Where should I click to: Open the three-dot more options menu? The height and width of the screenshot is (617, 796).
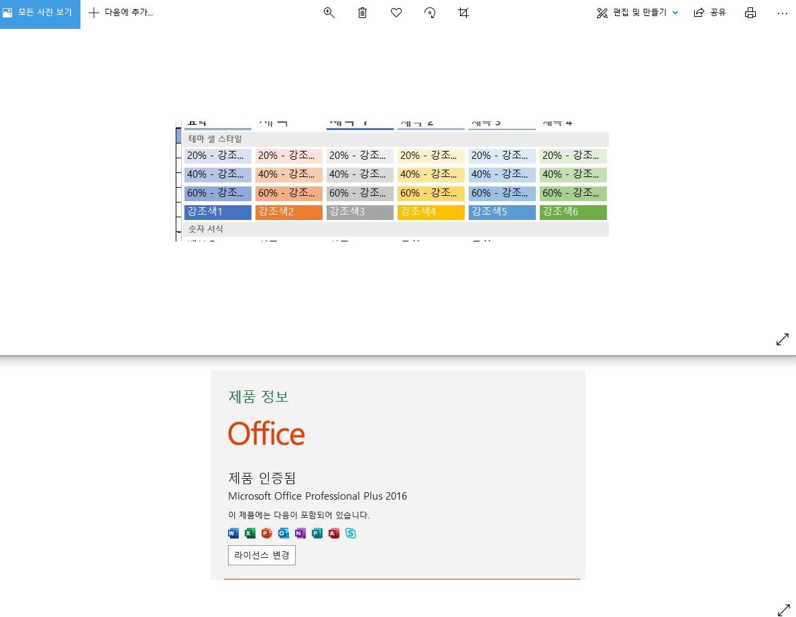(782, 13)
